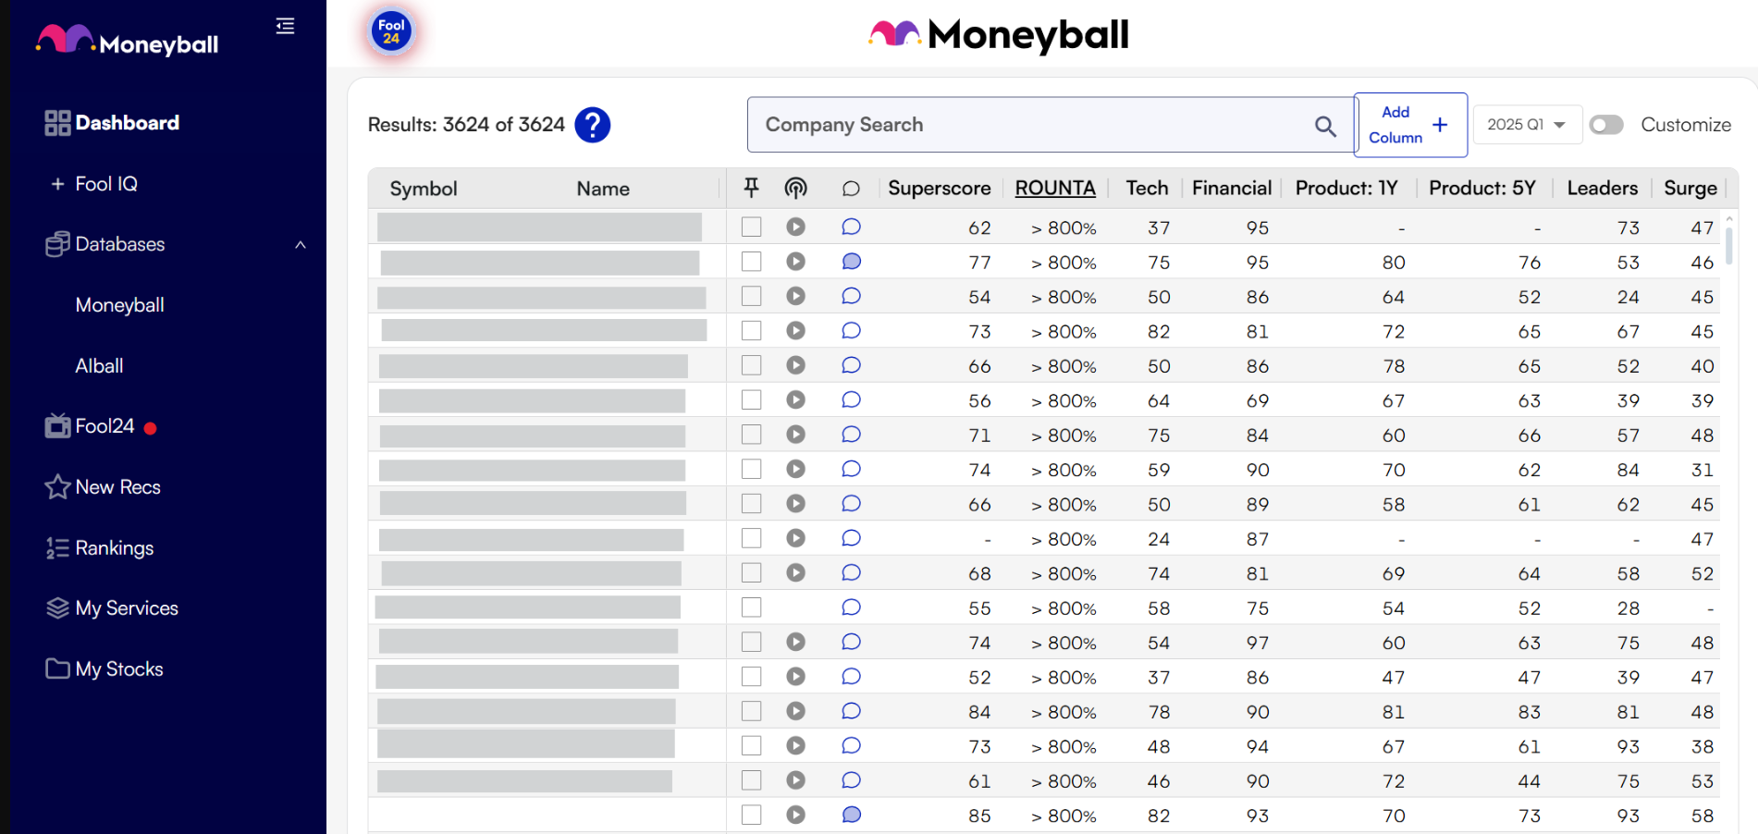Screen dimensions: 1758x834
Task: Click the pin column header icon
Action: pyautogui.click(x=751, y=189)
